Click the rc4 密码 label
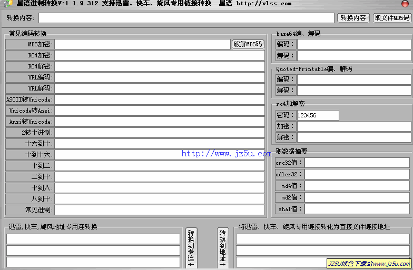 click(286, 115)
